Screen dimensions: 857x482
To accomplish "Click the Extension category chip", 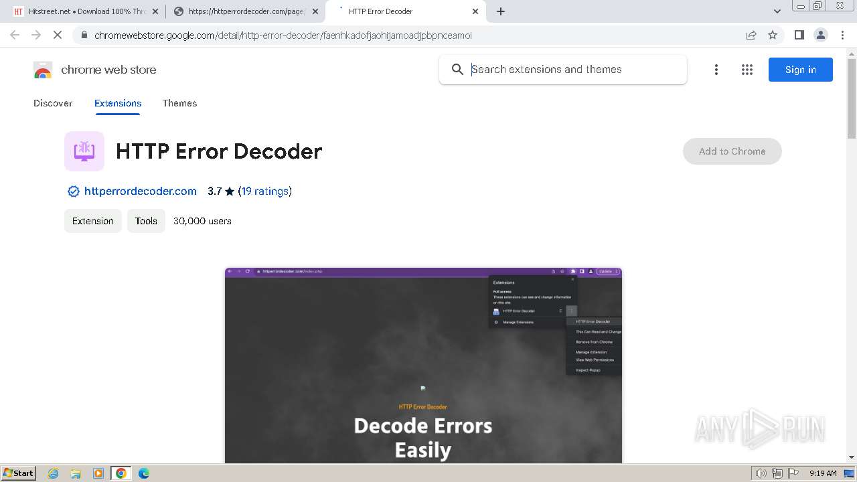I will point(93,221).
